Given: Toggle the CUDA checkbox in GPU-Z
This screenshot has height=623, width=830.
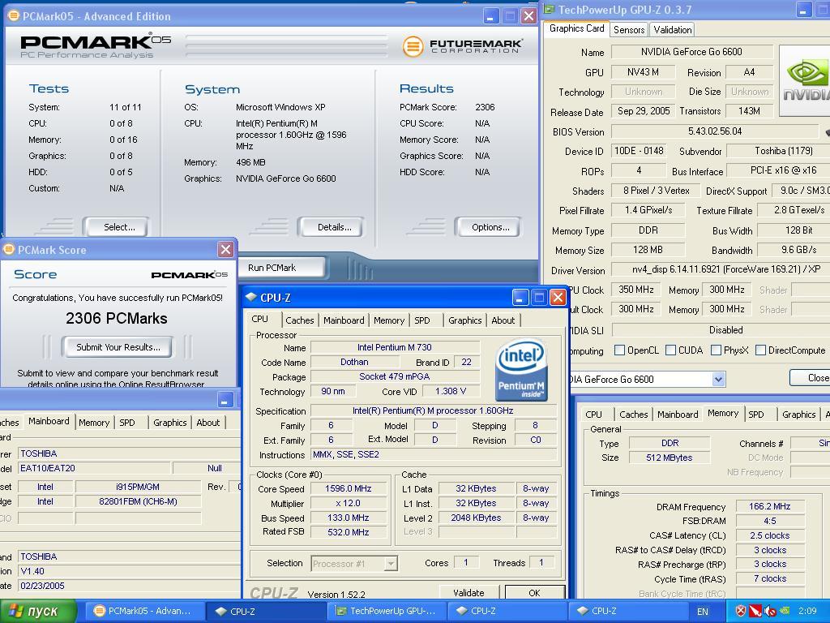Looking at the screenshot, I should click(x=670, y=350).
